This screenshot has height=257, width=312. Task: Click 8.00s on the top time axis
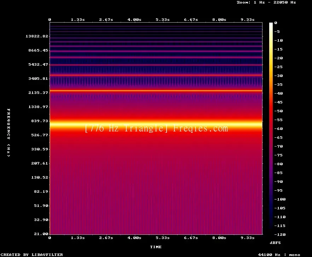pyautogui.click(x=219, y=20)
